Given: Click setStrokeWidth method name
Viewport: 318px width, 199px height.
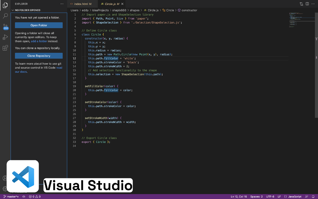Looking at the screenshot, I should pyautogui.click(x=96, y=118).
